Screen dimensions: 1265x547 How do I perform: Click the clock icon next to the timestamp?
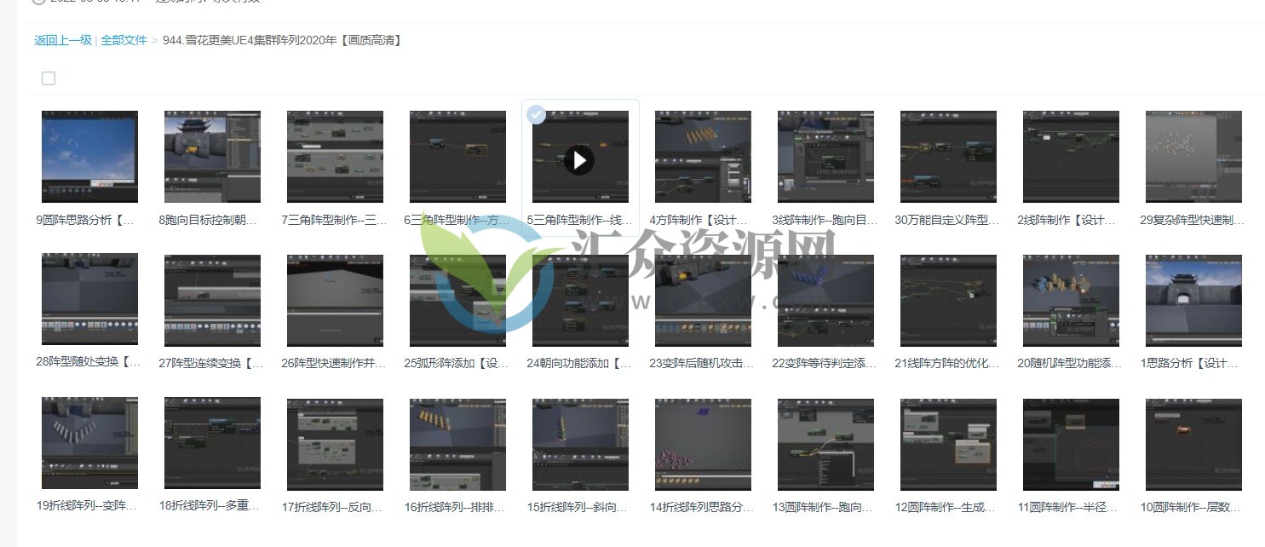coord(37,2)
